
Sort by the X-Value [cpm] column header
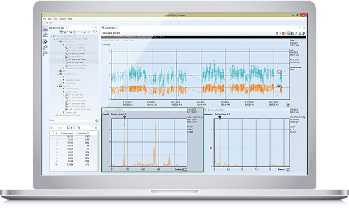click(x=67, y=133)
